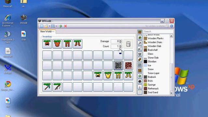
Task: Select the New World tab
Action: coord(47,32)
